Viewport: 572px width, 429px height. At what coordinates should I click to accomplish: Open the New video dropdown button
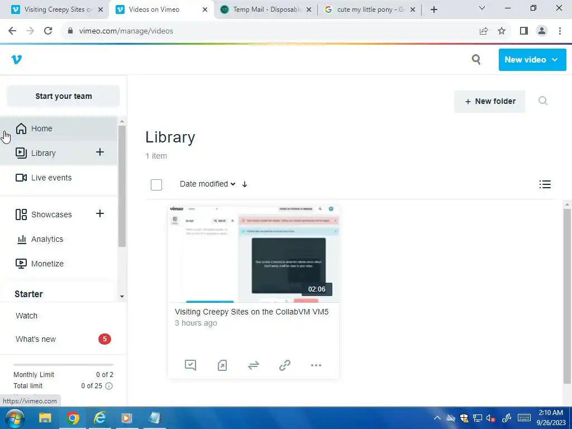(x=532, y=60)
